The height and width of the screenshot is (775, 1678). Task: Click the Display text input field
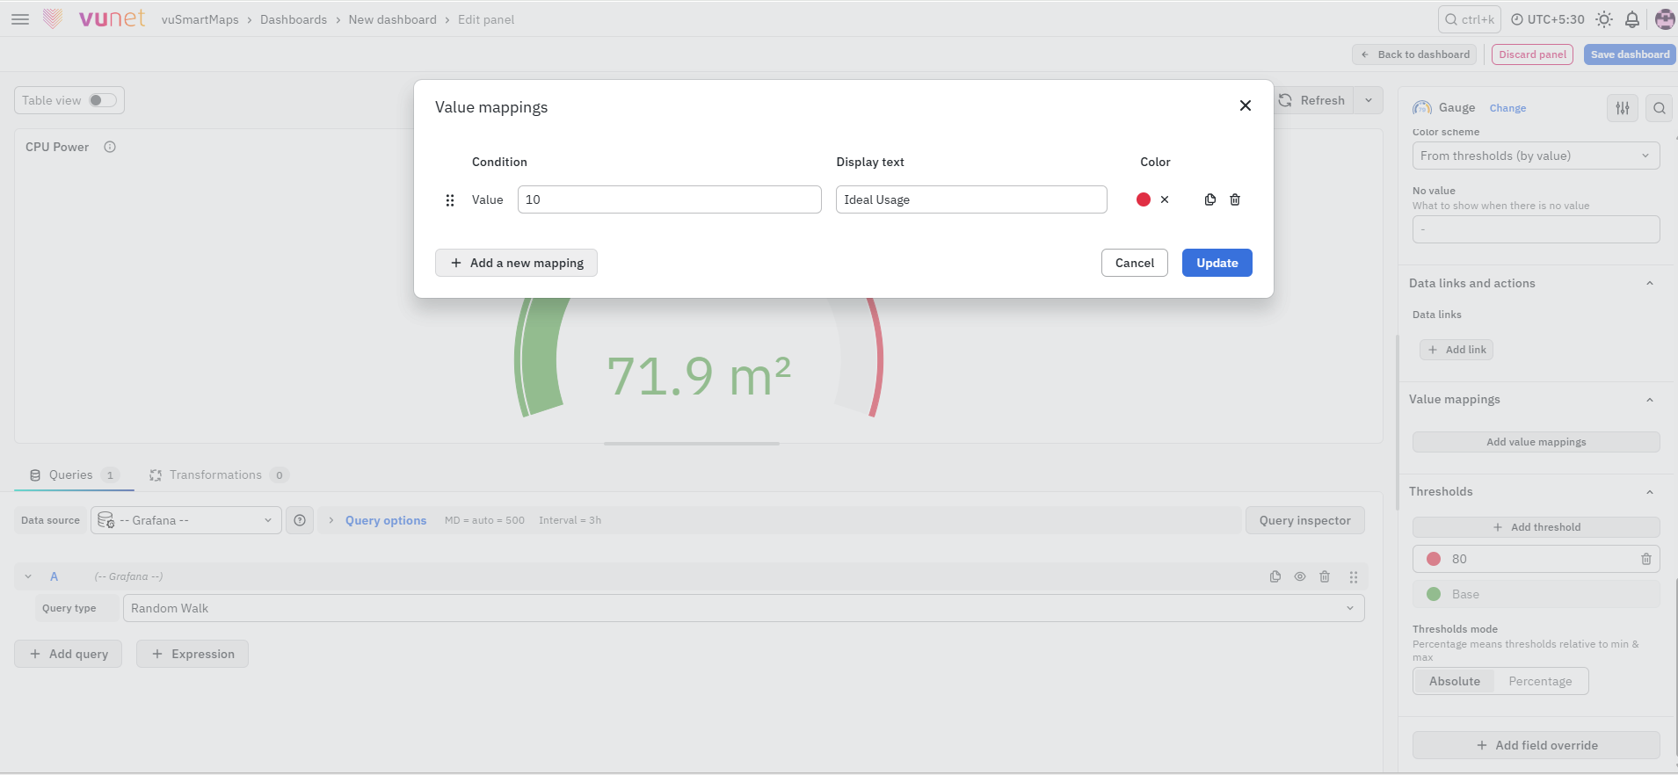tap(971, 199)
